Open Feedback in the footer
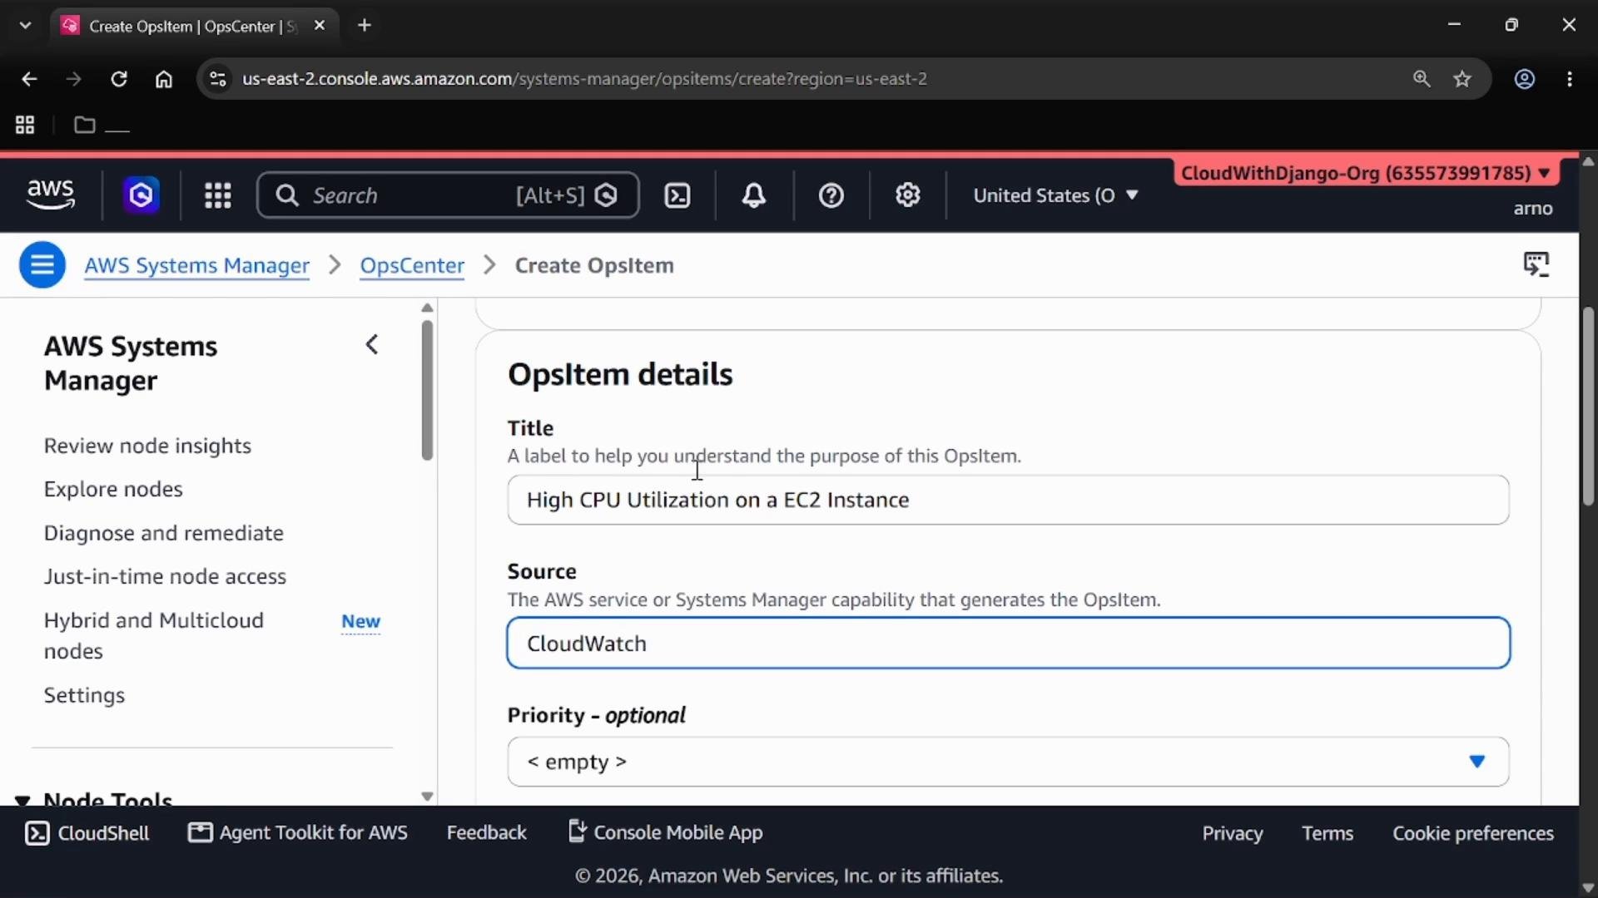 [x=486, y=832]
